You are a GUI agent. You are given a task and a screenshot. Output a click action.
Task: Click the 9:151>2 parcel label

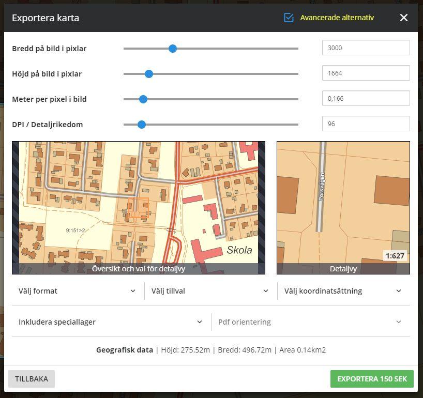[x=75, y=231]
